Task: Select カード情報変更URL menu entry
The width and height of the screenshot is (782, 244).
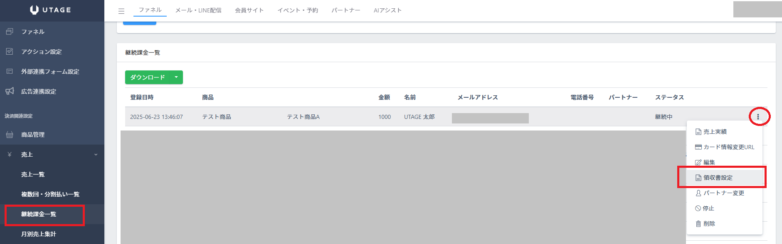Action: pos(725,147)
